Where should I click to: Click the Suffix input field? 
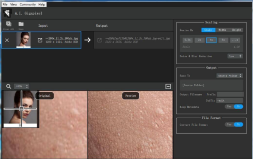coord(230,100)
